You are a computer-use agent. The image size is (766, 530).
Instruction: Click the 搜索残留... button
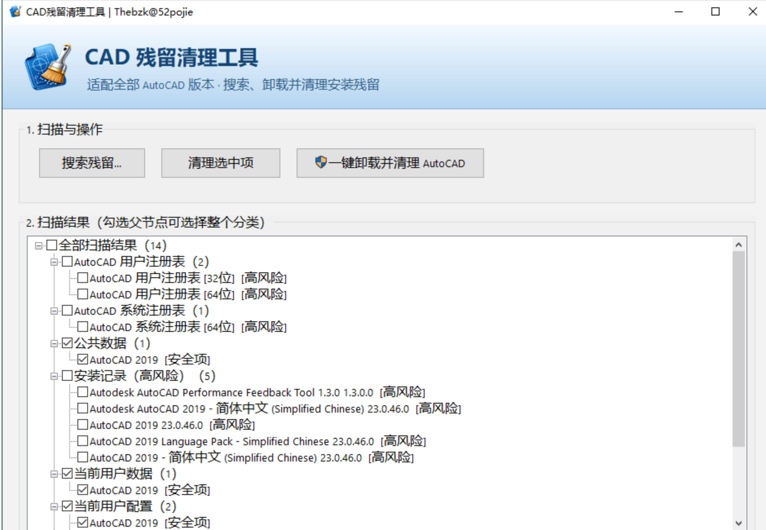coord(92,163)
